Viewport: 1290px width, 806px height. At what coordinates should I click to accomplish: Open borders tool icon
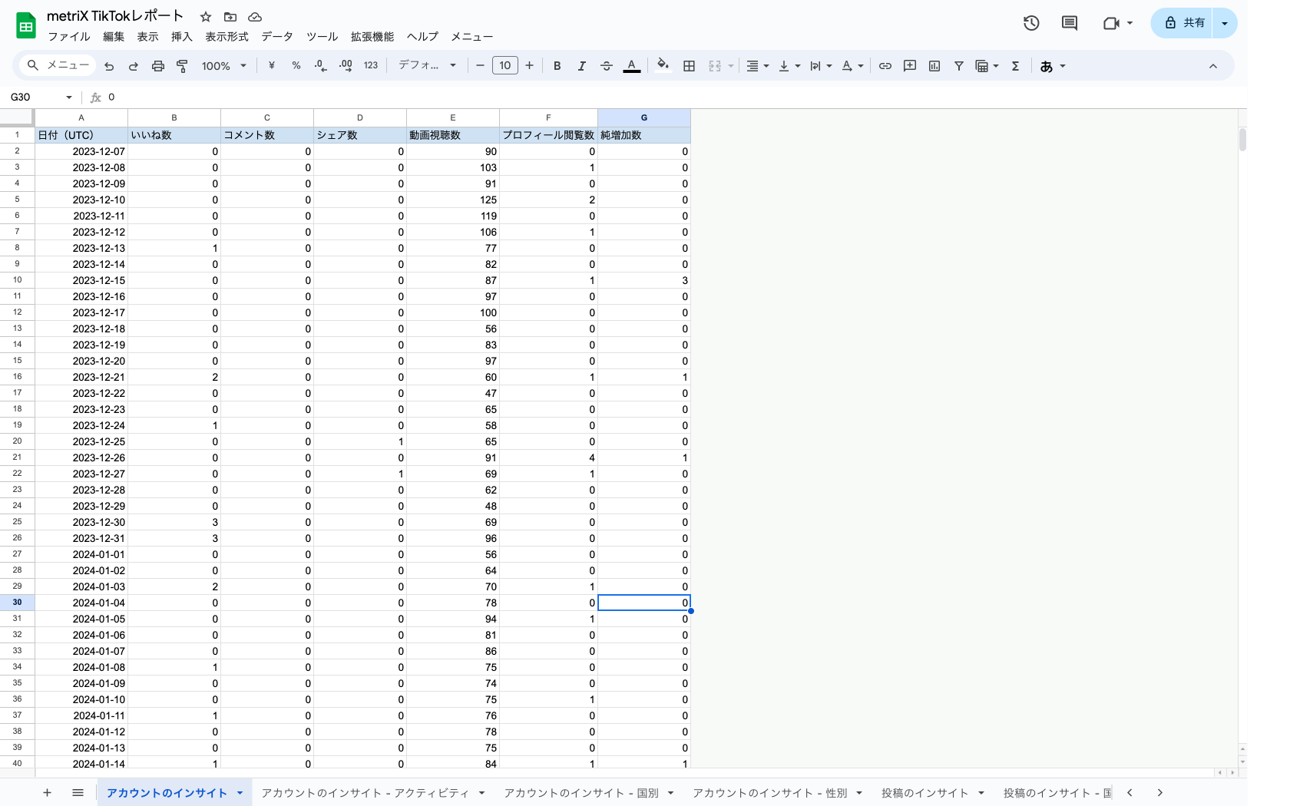tap(690, 66)
